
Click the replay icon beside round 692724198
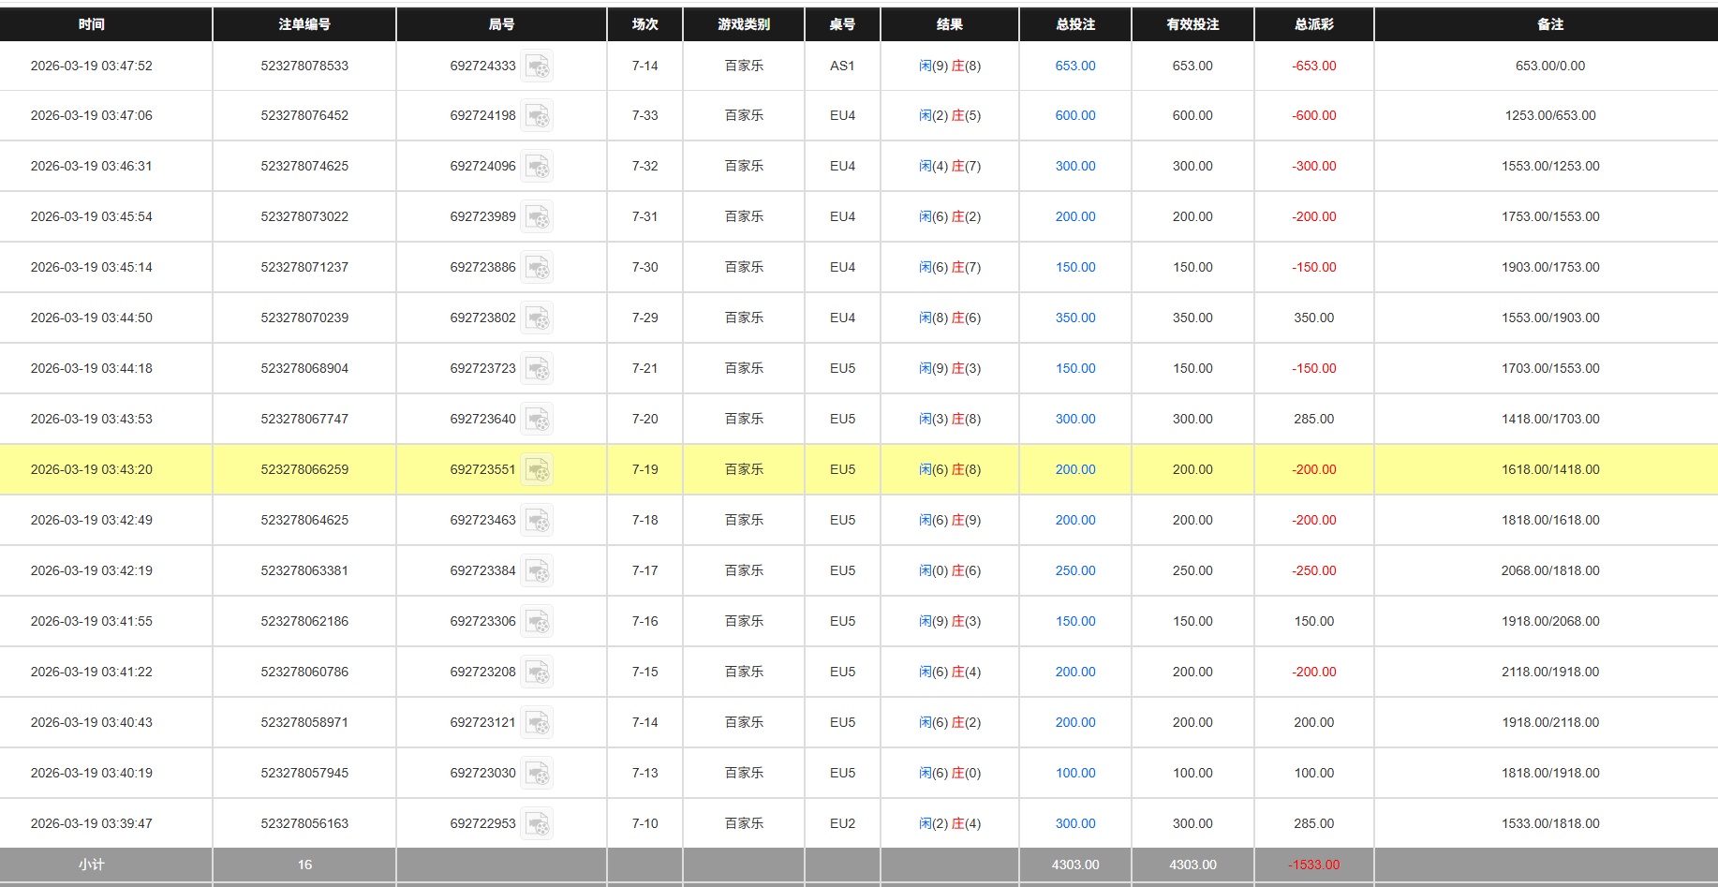coord(537,115)
